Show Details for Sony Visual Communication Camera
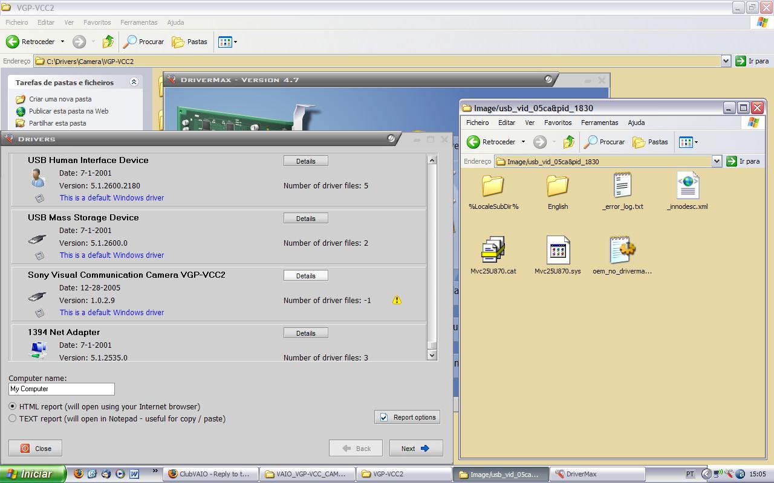This screenshot has height=483, width=774. click(305, 276)
